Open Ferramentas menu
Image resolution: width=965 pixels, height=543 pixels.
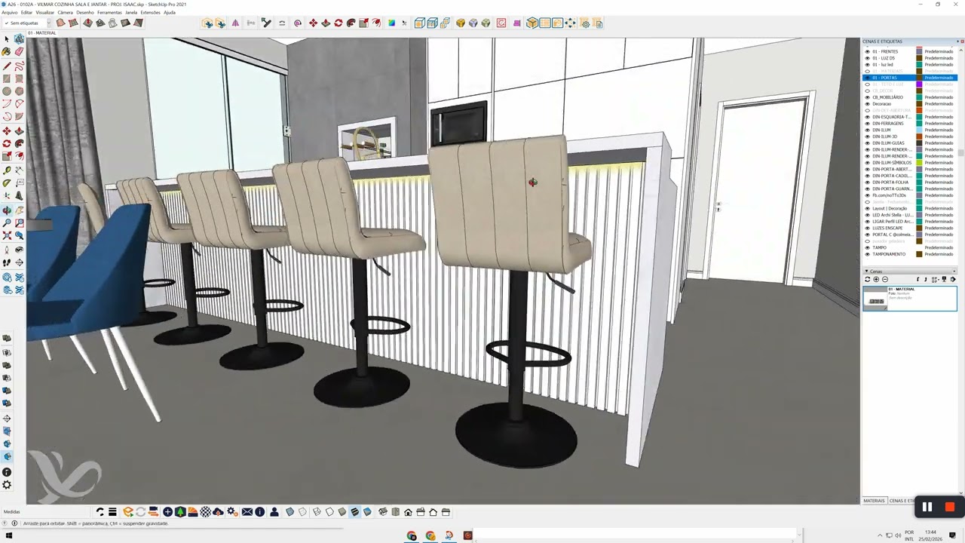109,13
